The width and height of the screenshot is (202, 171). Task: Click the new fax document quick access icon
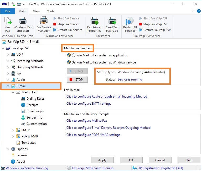click(x=13, y=4)
